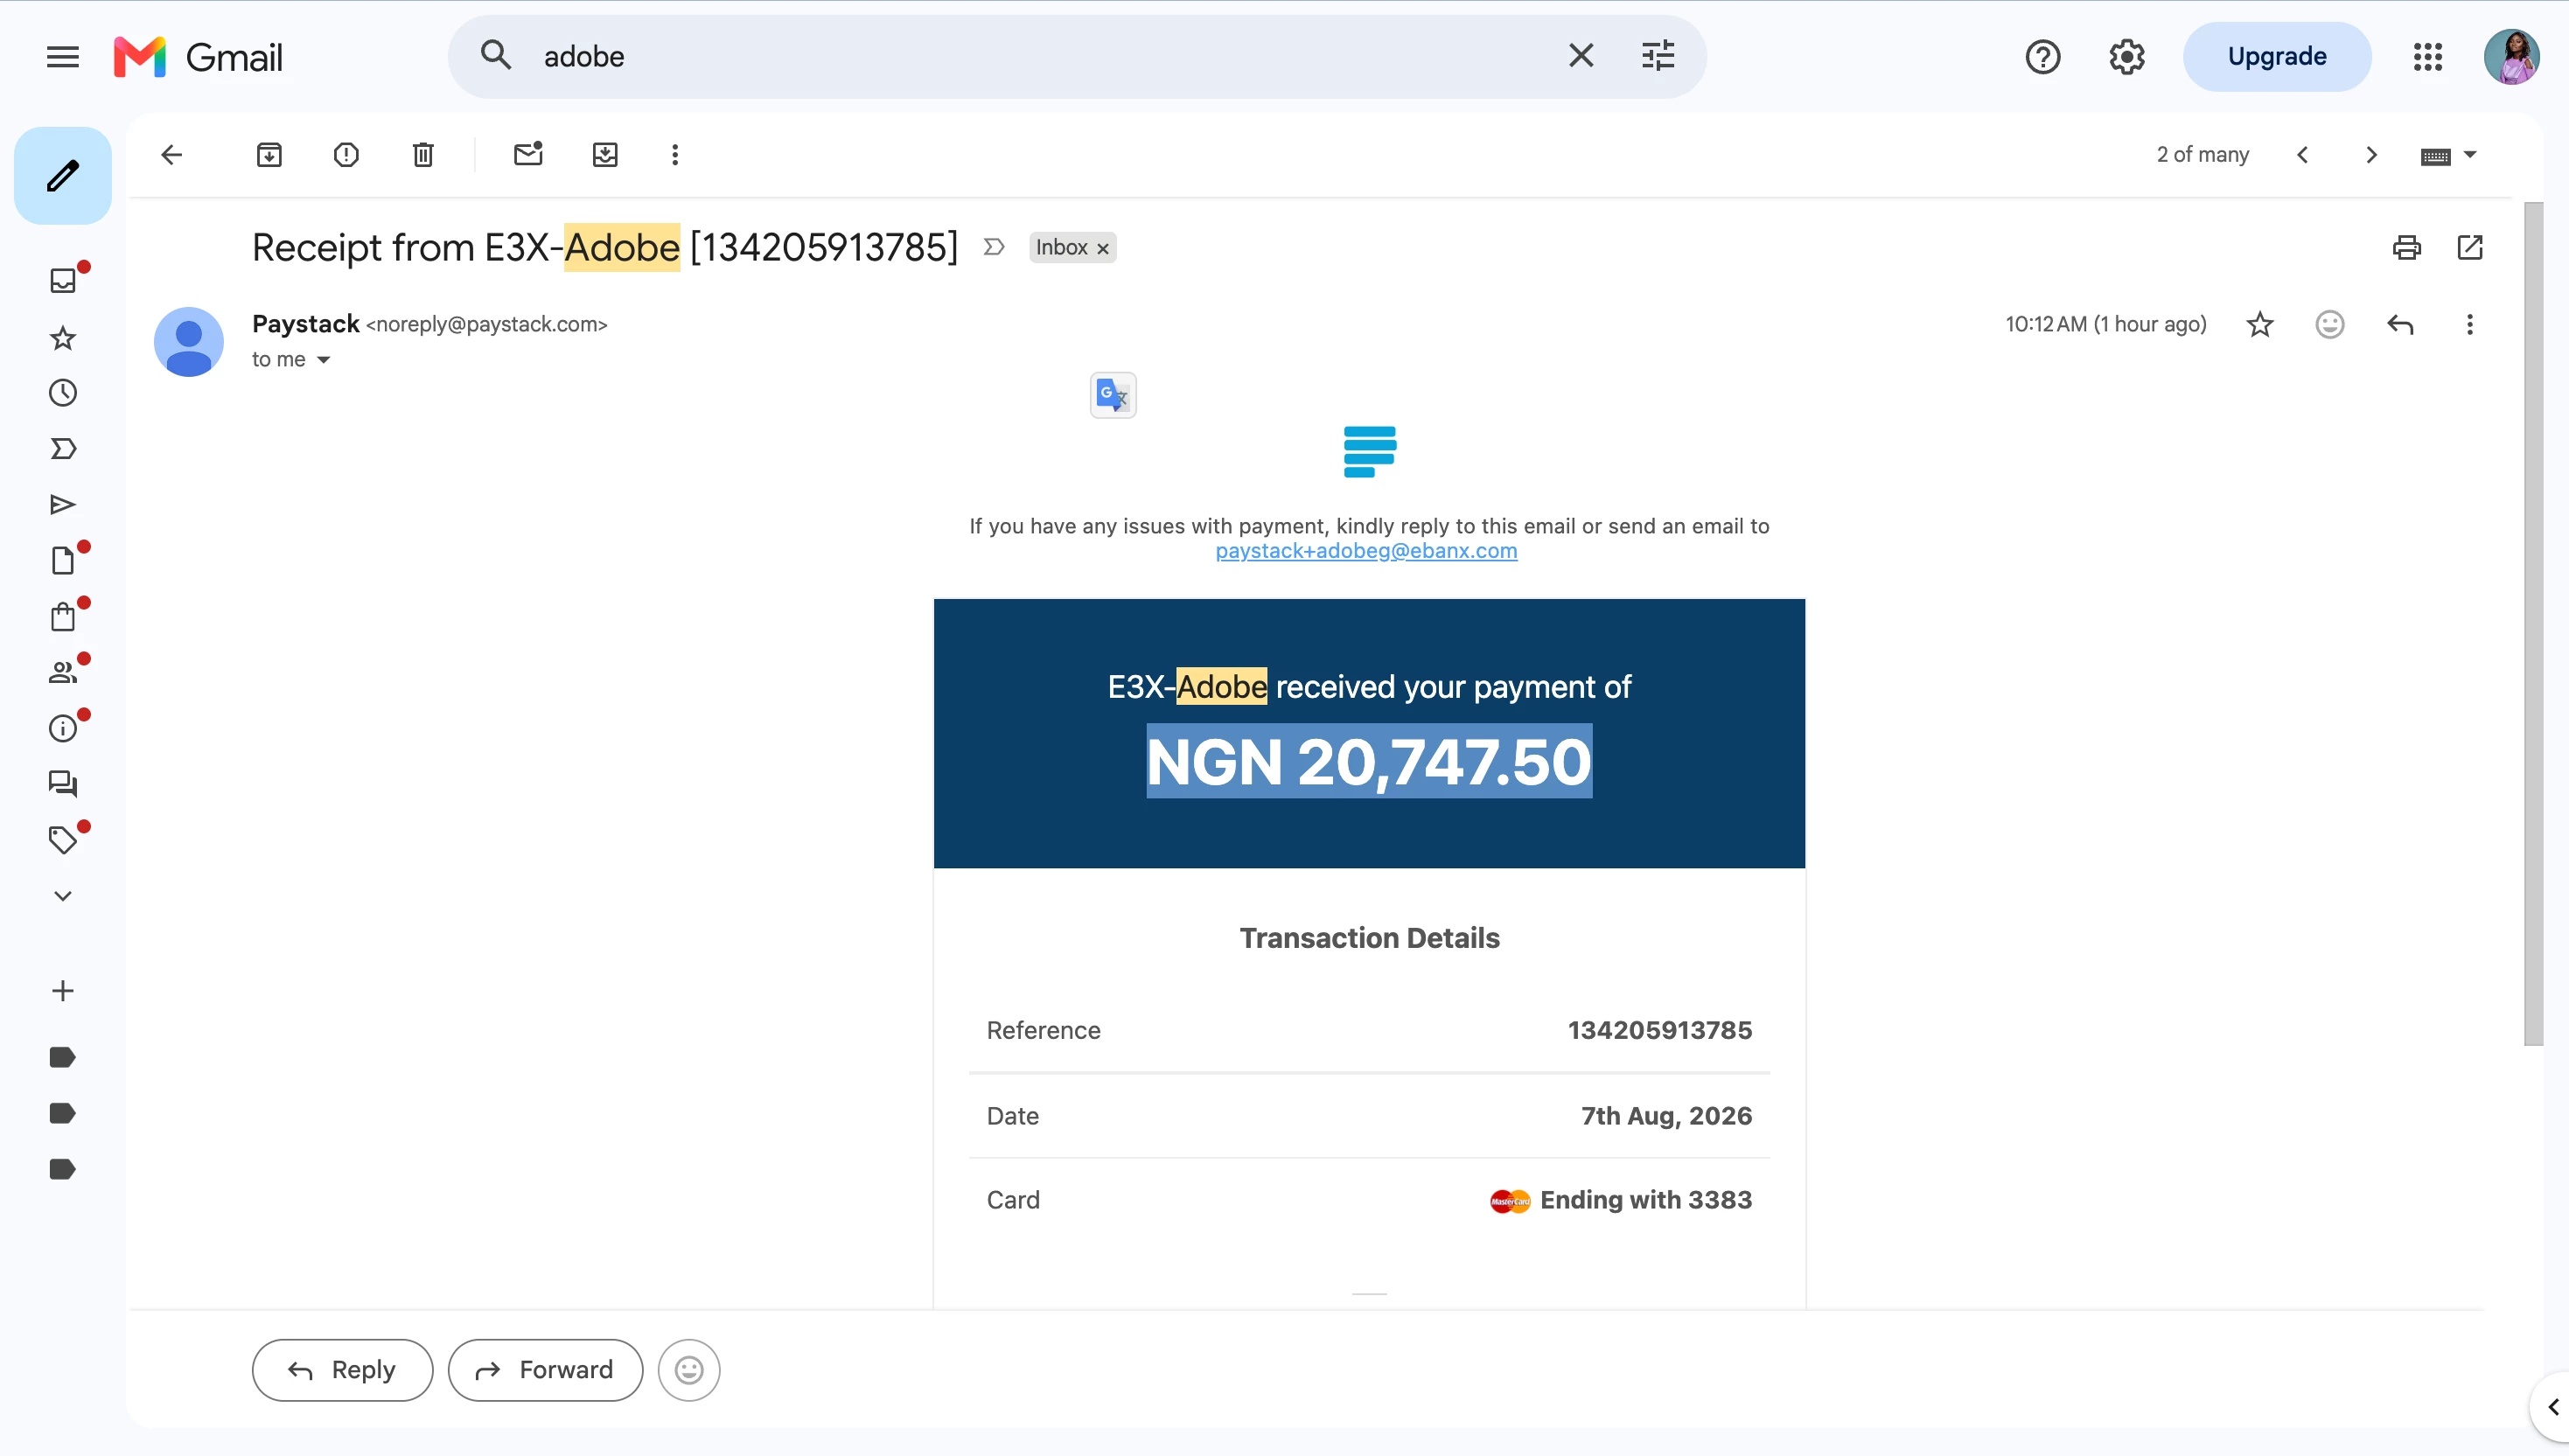Click the vertical scrollbar of the email

pos(2533,624)
